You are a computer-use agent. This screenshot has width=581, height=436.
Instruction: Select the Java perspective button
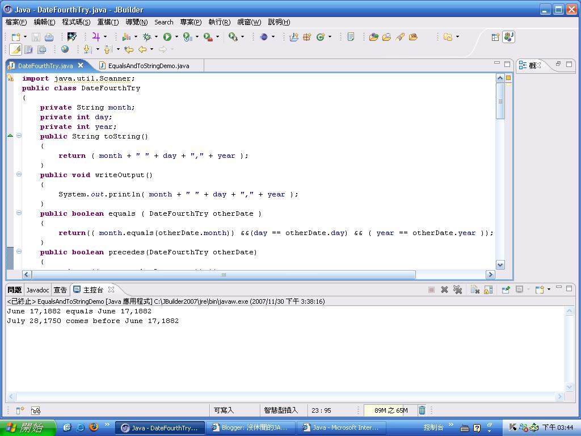509,37
